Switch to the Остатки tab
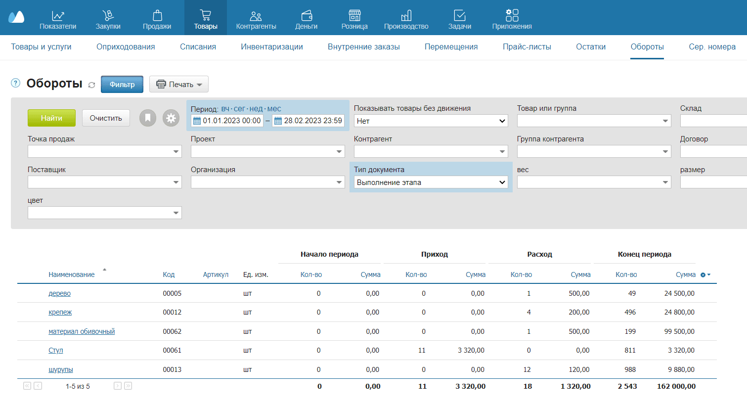Viewport: 747px width, 410px height. (x=590, y=47)
